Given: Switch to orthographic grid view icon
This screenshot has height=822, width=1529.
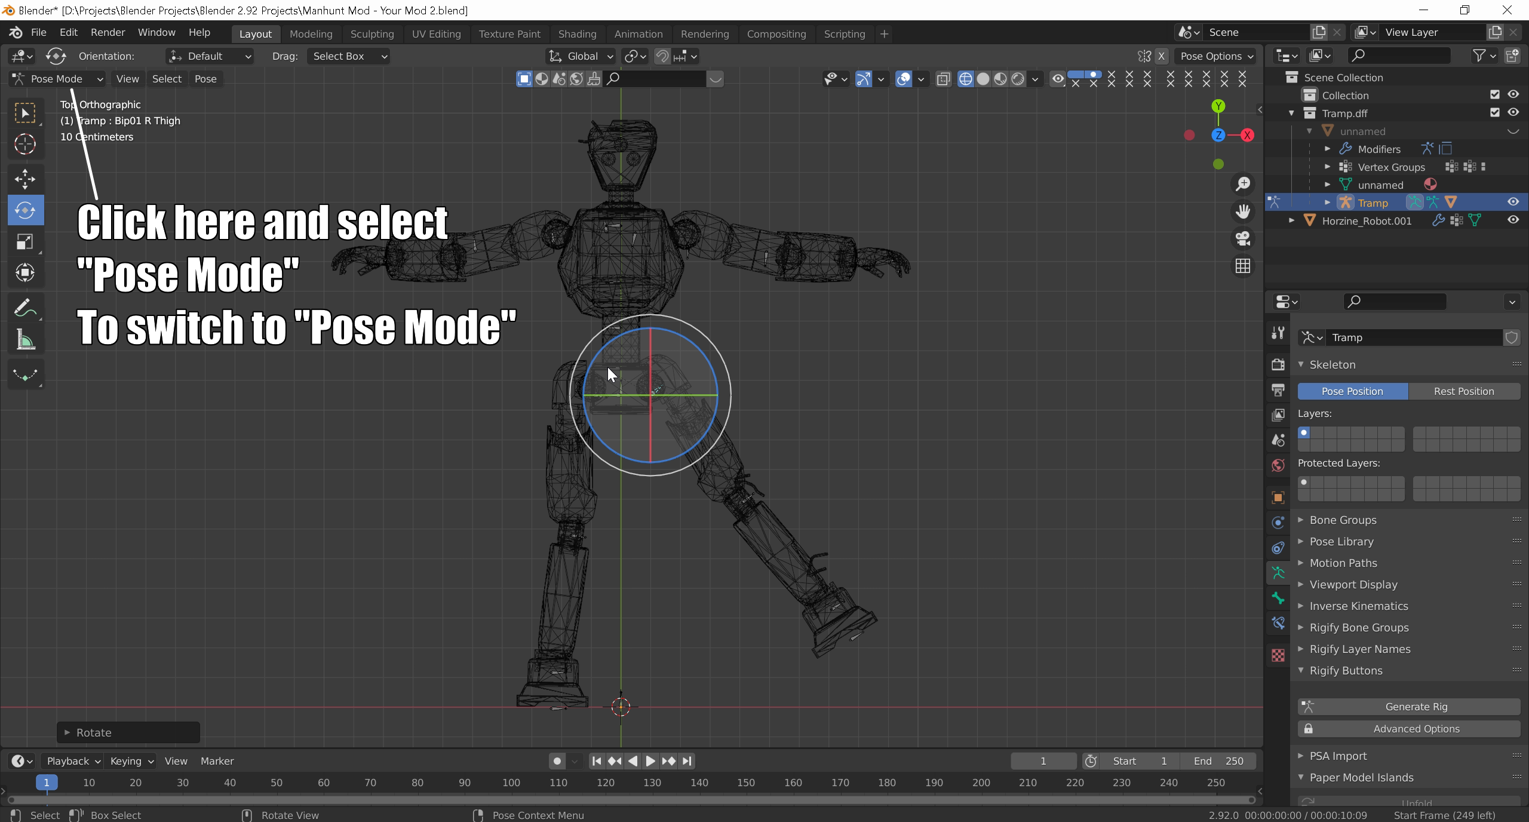Looking at the screenshot, I should pyautogui.click(x=1243, y=266).
